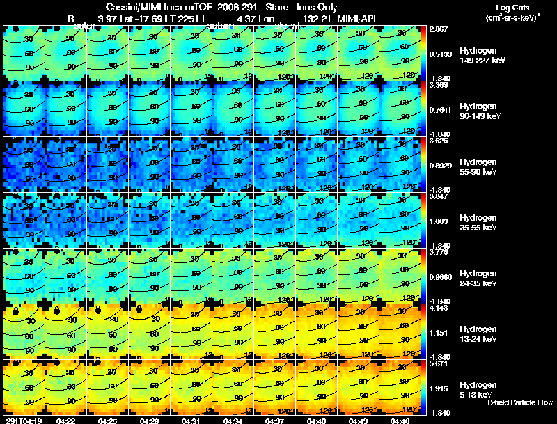Select the 5-13 keV image panel at 04:40

tap(316, 388)
